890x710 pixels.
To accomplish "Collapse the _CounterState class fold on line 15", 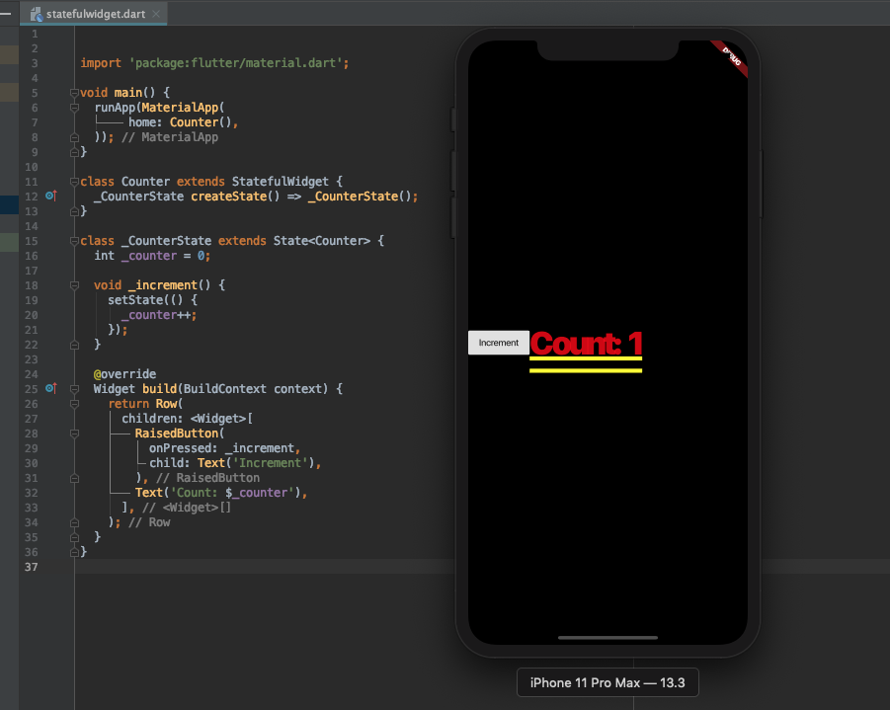I will point(74,241).
